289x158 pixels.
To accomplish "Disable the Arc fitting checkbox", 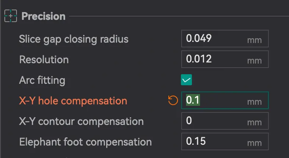I will click(x=186, y=80).
